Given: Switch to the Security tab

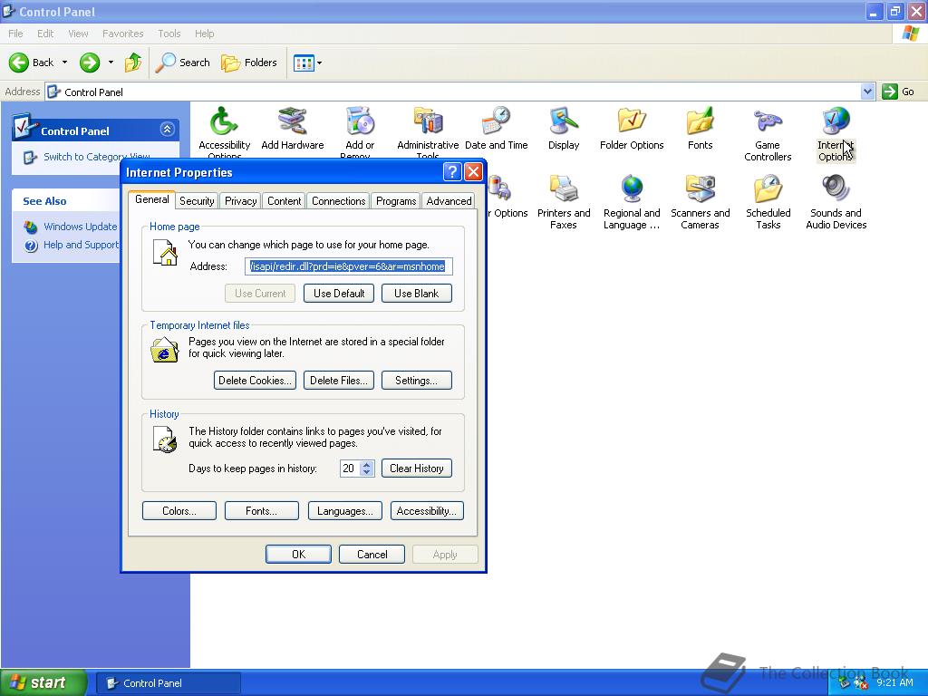Looking at the screenshot, I should point(197,201).
